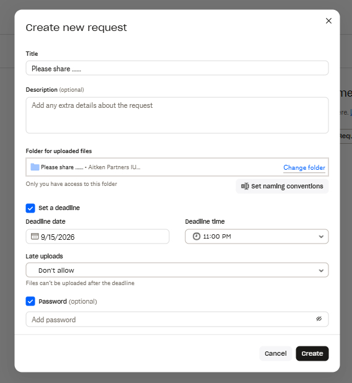Uncheck the Password checkbox
Image resolution: width=352 pixels, height=383 pixels.
coord(30,301)
